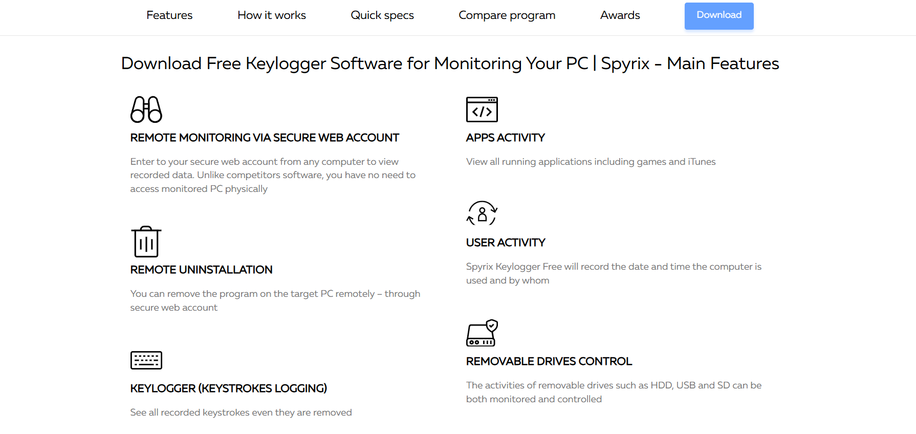Screen dimensions: 916x434
Task: Go to How it works section
Action: click(272, 15)
